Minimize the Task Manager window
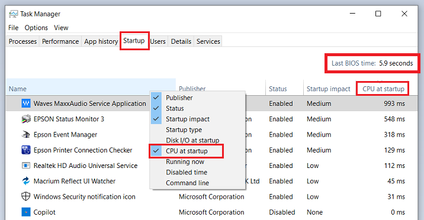Viewport: 424px width, 220px height. [352, 14]
